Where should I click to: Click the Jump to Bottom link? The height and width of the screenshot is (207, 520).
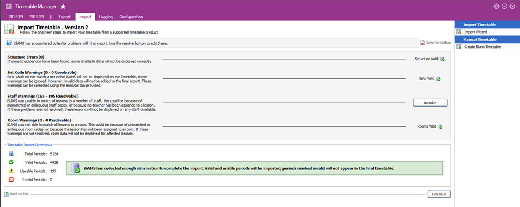tap(439, 43)
